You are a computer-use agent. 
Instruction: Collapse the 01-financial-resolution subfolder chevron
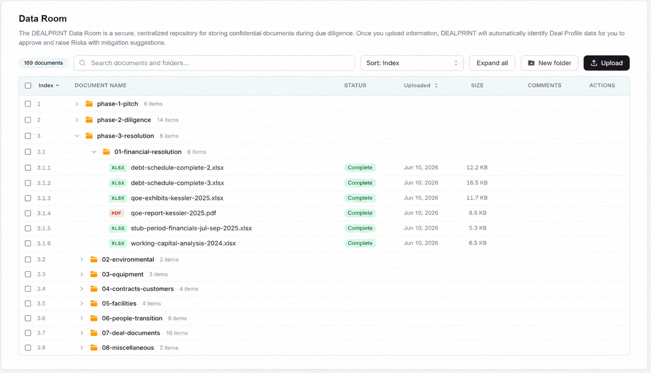[x=94, y=152]
